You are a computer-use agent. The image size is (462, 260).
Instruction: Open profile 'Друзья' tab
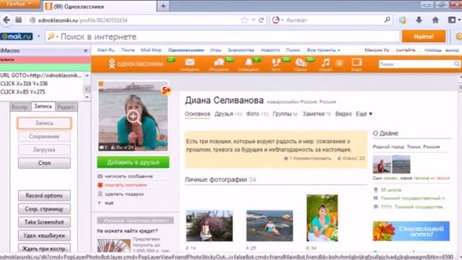click(224, 114)
